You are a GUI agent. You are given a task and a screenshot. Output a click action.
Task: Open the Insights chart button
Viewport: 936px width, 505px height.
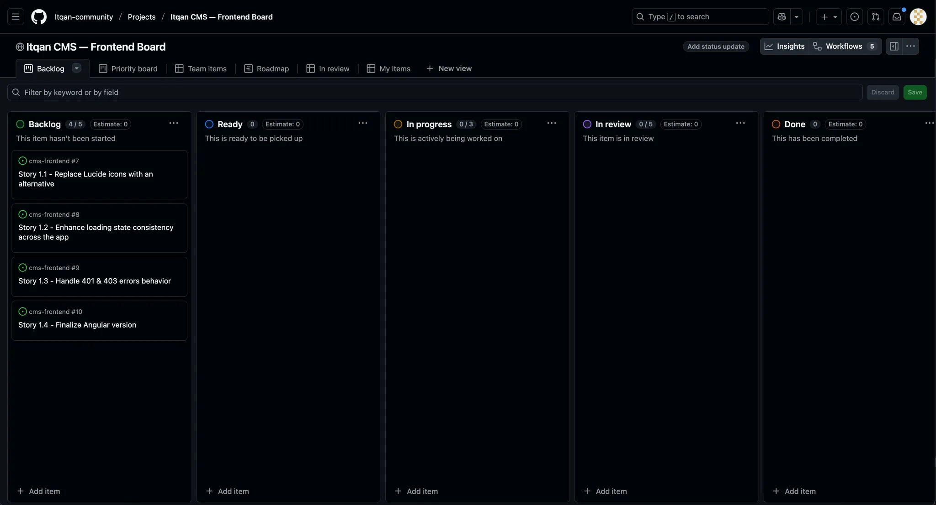click(785, 46)
